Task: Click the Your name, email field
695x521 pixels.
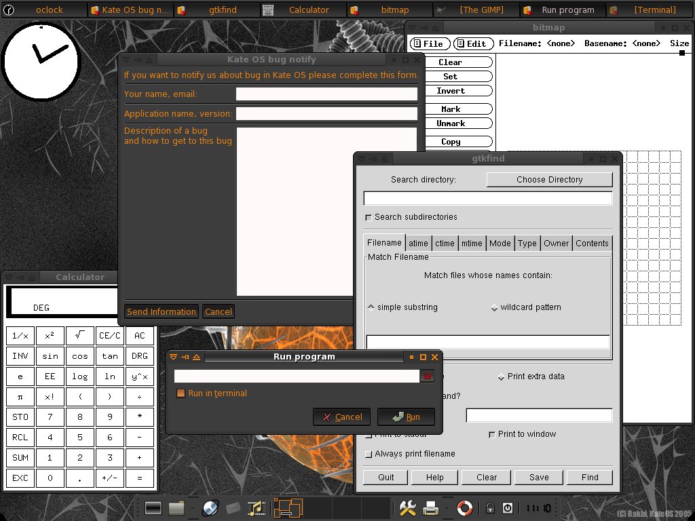Action: pyautogui.click(x=326, y=94)
